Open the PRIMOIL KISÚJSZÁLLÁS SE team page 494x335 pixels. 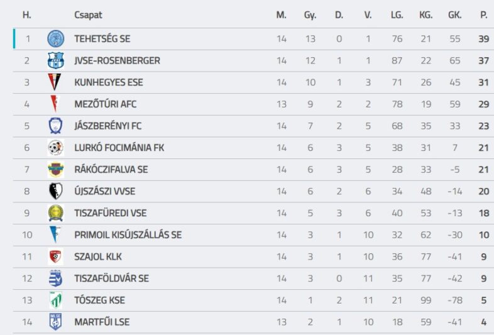coord(128,235)
